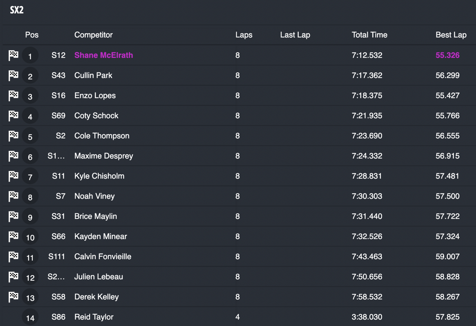Click the checkered flag beside Kyle Chisholm

tap(13, 176)
